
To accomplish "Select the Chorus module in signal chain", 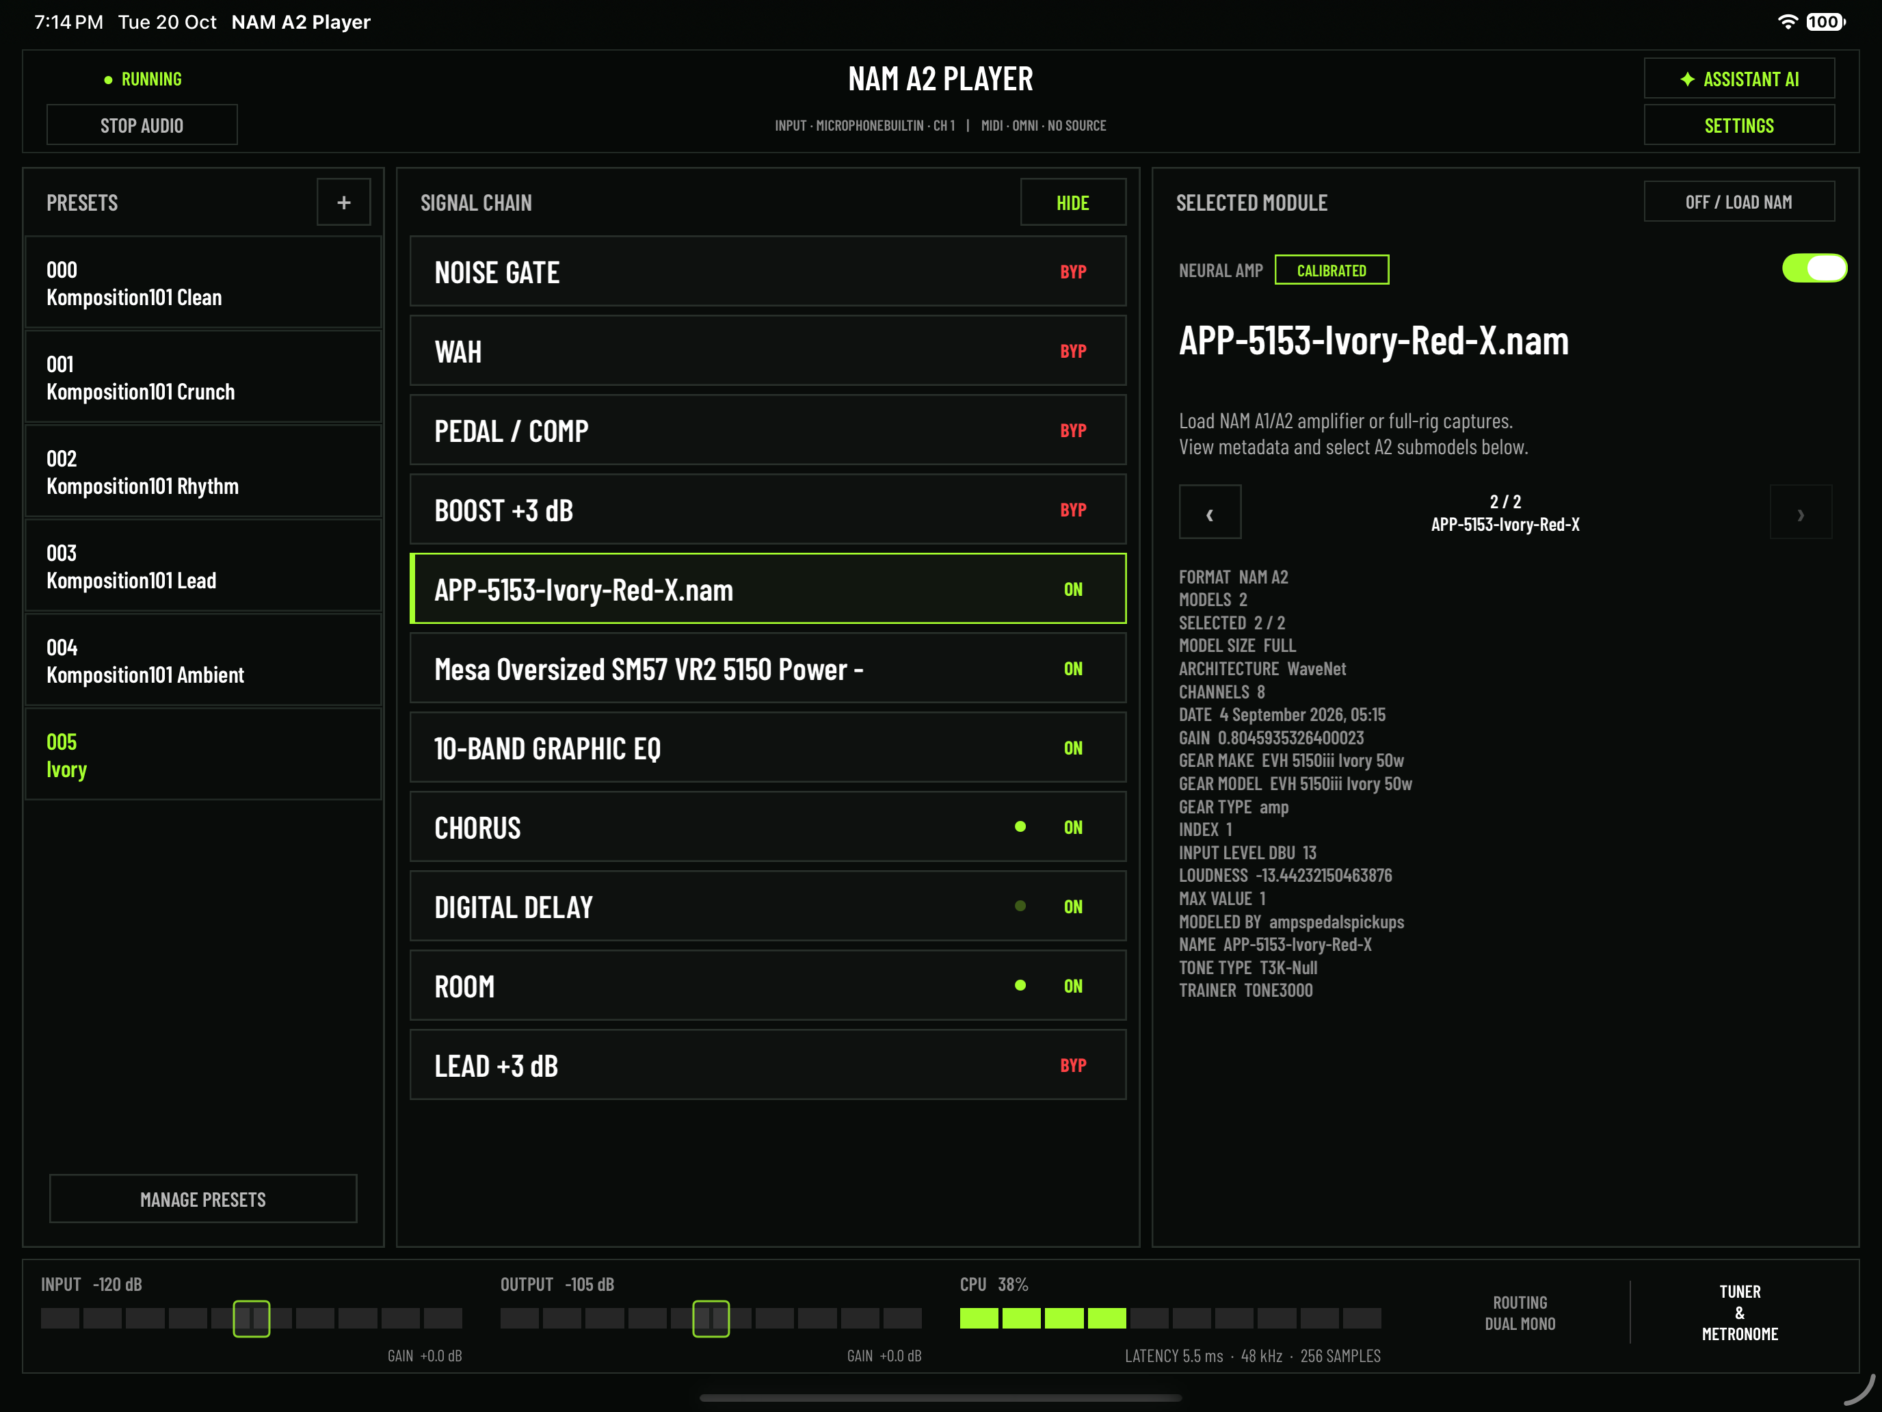I will pyautogui.click(x=767, y=827).
